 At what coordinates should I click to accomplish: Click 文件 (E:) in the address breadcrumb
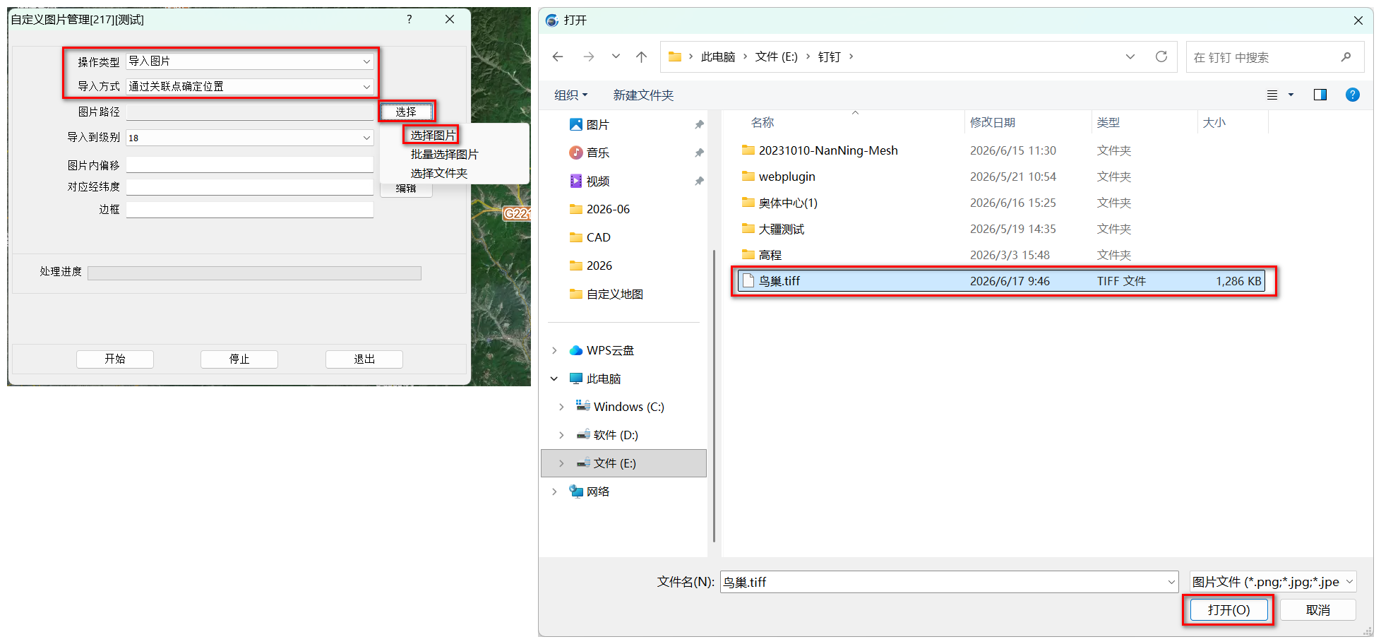[776, 56]
